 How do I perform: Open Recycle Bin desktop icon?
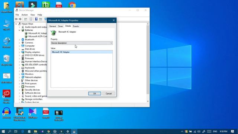tap(7, 60)
